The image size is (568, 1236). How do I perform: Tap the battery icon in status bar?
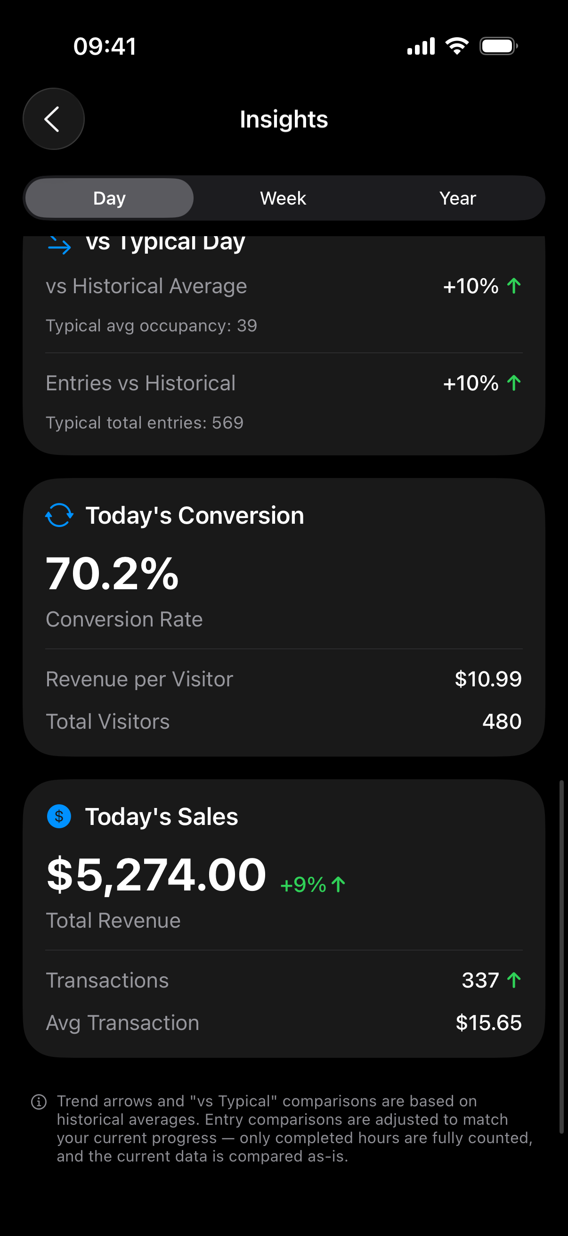tap(498, 47)
